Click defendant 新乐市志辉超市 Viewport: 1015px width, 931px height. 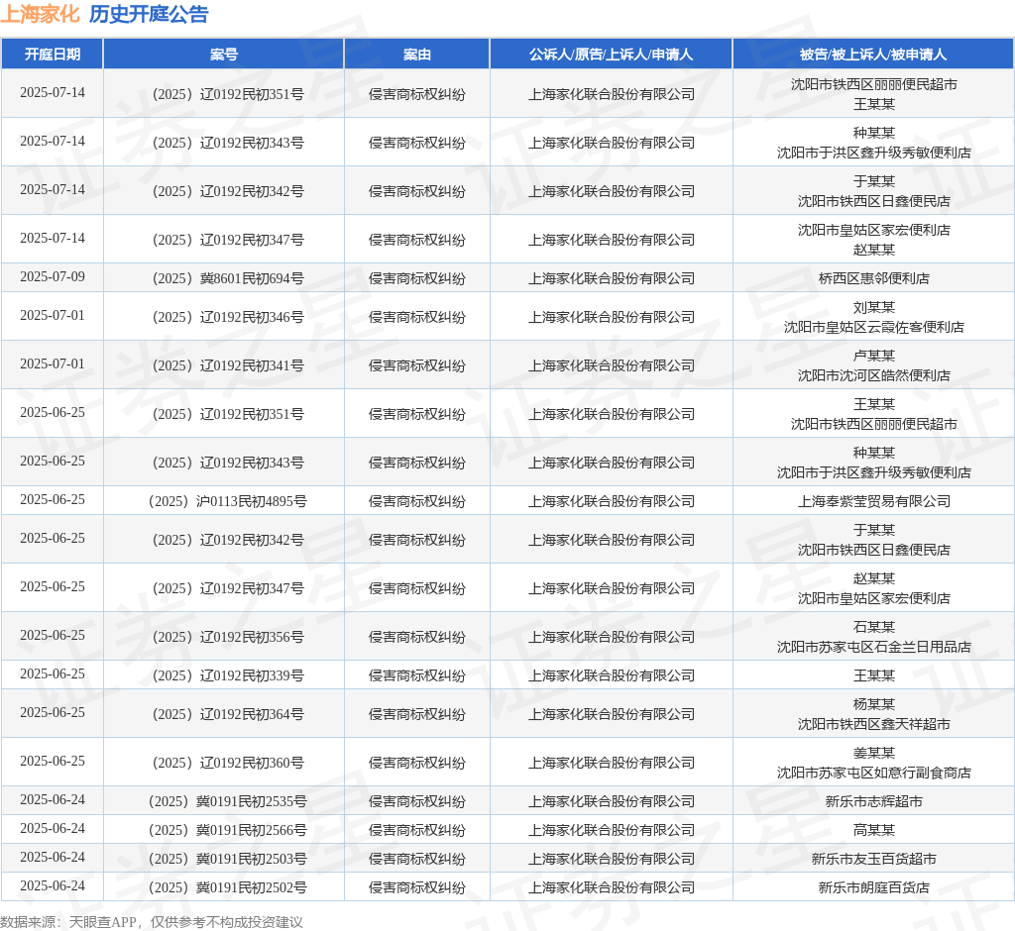[874, 801]
